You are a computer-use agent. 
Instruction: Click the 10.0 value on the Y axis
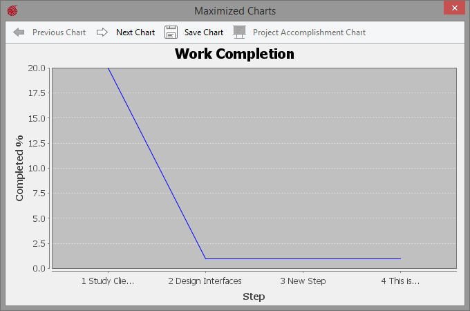(x=37, y=169)
